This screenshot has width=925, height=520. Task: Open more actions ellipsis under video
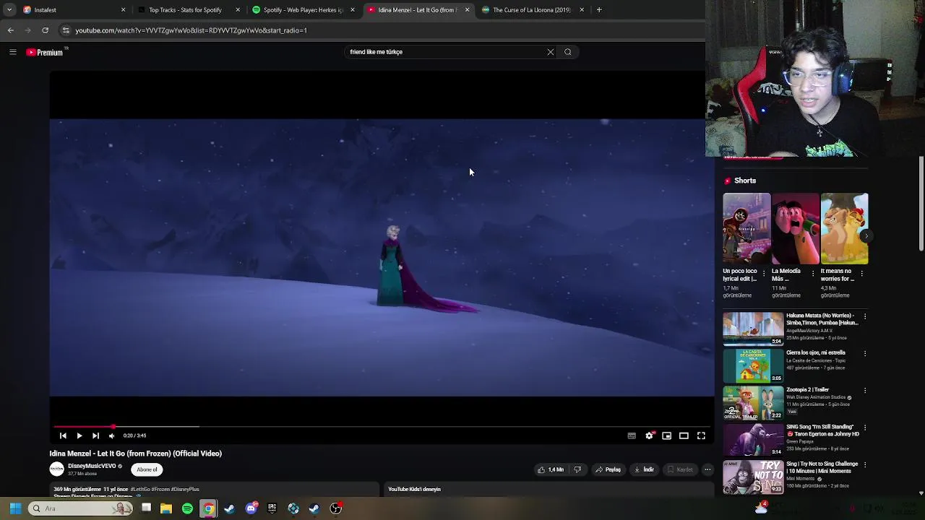pos(707,469)
